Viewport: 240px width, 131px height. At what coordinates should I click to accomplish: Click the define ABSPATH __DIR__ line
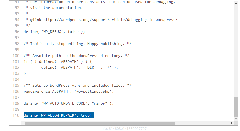(80, 67)
